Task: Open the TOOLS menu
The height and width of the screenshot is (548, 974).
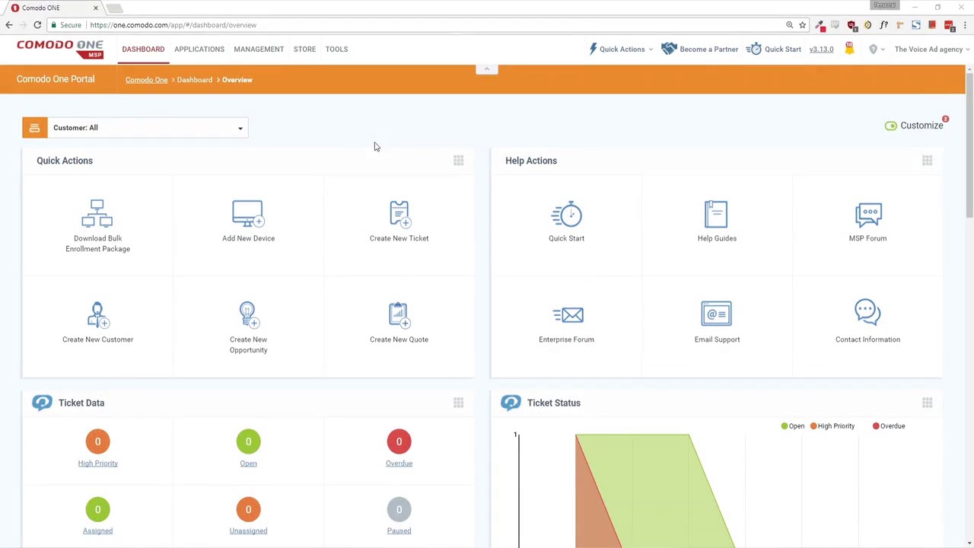Action: point(336,49)
